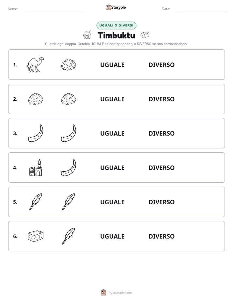The height and width of the screenshot is (302, 233).
Task: Click the left cotton lump in row 2
Action: pos(36,99)
